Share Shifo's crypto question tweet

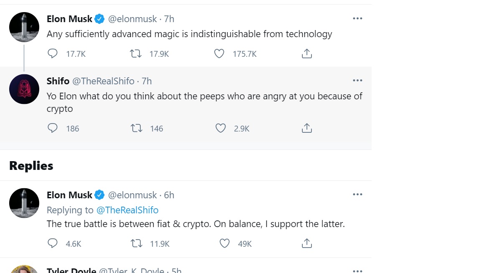coord(307,128)
